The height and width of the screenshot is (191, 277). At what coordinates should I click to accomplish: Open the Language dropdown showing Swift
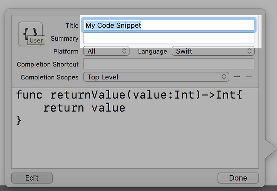click(213, 51)
